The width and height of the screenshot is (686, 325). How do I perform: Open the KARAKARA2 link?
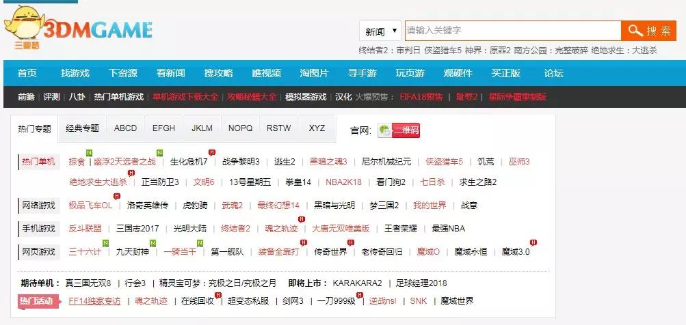point(358,283)
